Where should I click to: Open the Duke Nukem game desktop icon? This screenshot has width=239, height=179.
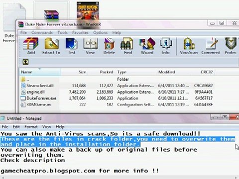(x=88, y=11)
